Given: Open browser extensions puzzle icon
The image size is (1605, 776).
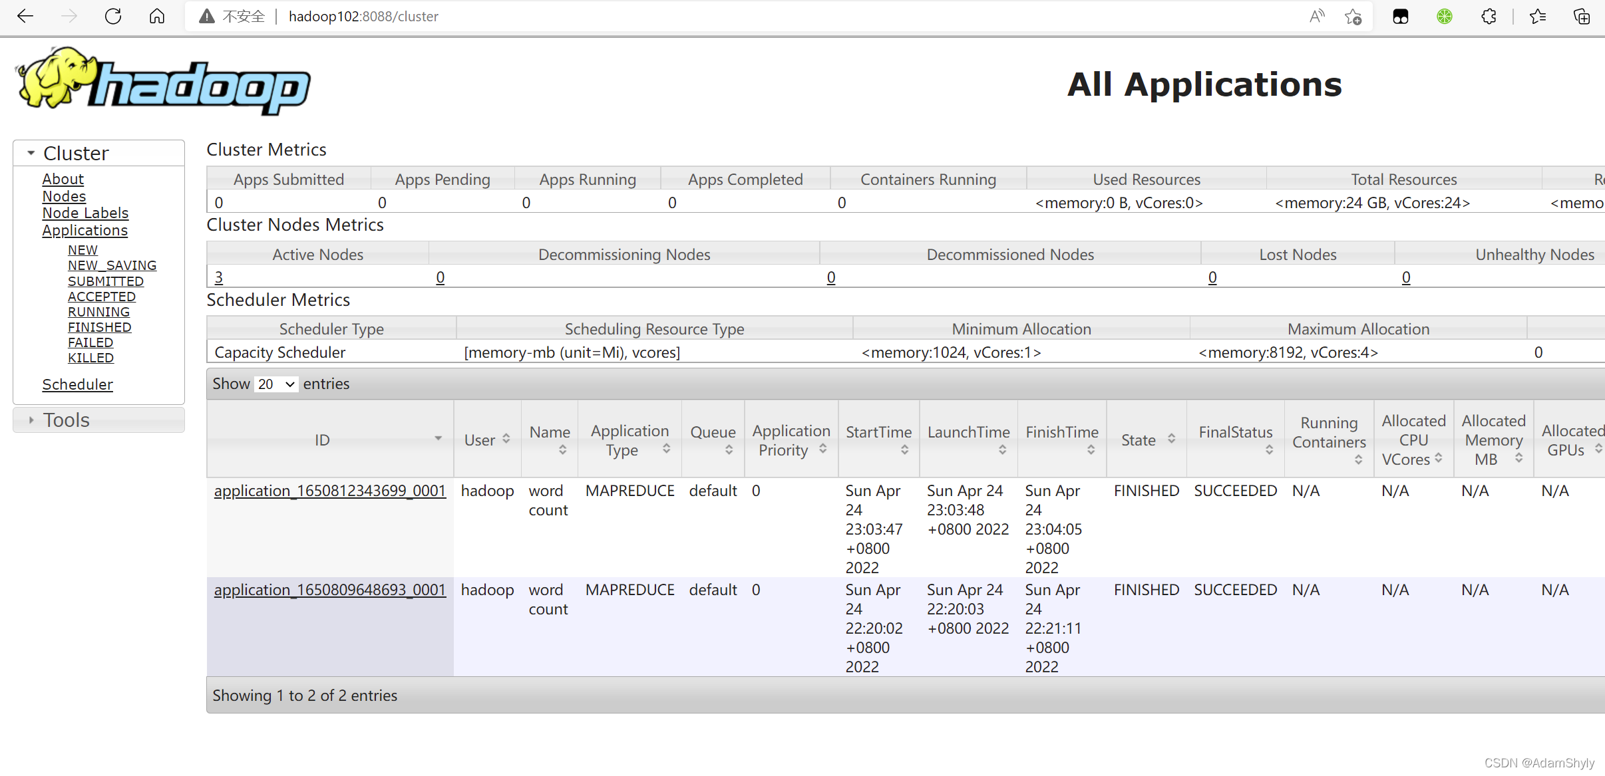Looking at the screenshot, I should pos(1489,16).
